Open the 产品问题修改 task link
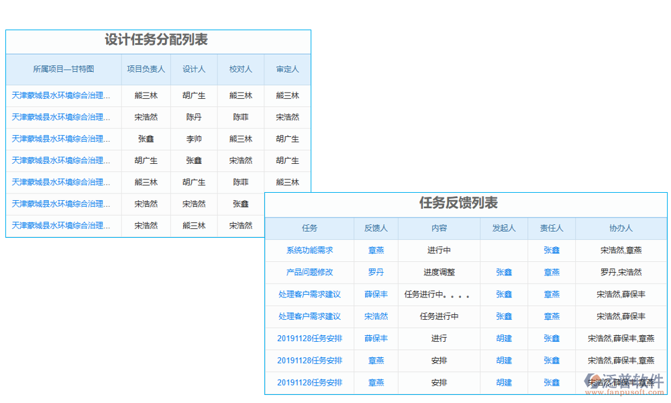This screenshot has width=671, height=403. point(309,272)
